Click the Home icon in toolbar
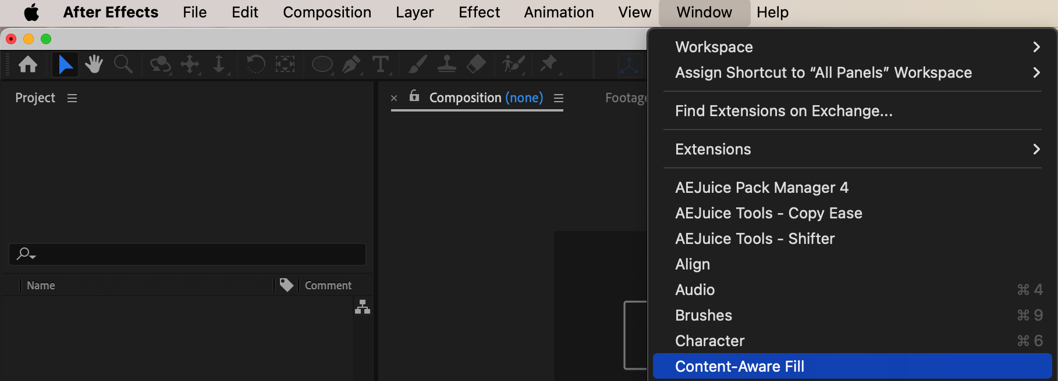1058x381 pixels. tap(28, 64)
